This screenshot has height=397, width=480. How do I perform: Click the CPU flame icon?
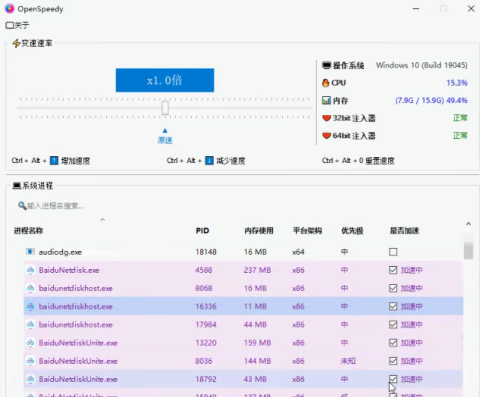(x=326, y=83)
